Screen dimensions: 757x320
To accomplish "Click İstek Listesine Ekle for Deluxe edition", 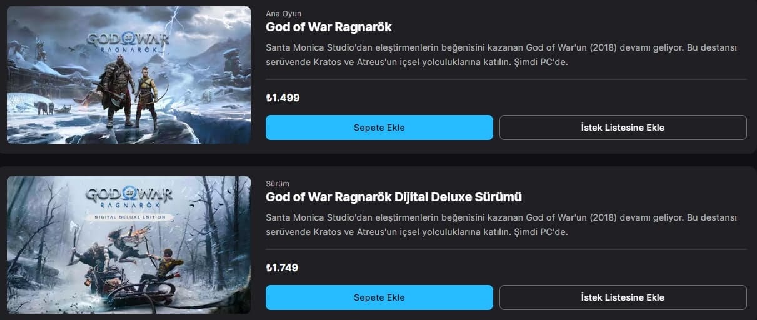I will pos(623,297).
